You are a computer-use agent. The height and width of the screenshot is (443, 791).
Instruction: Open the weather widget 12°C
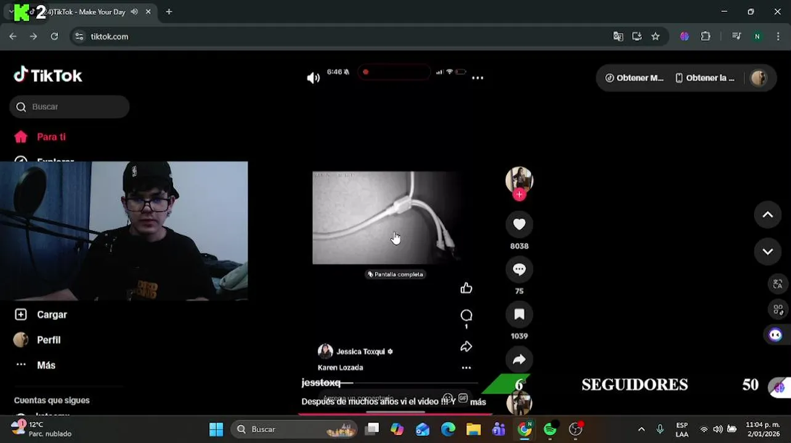point(42,429)
